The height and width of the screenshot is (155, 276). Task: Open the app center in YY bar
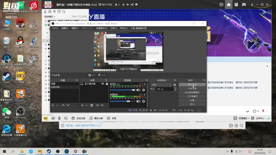coord(258,118)
